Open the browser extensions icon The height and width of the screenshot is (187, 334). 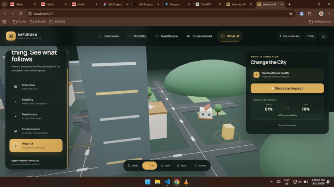pos(310,14)
